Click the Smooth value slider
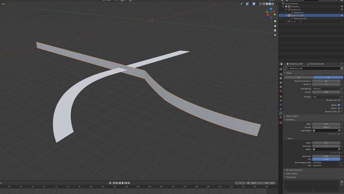Screen dimensions: 344x194 pos(326,92)
